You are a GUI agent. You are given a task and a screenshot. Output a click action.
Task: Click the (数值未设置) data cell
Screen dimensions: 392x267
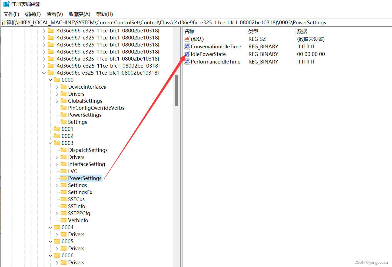[311, 39]
